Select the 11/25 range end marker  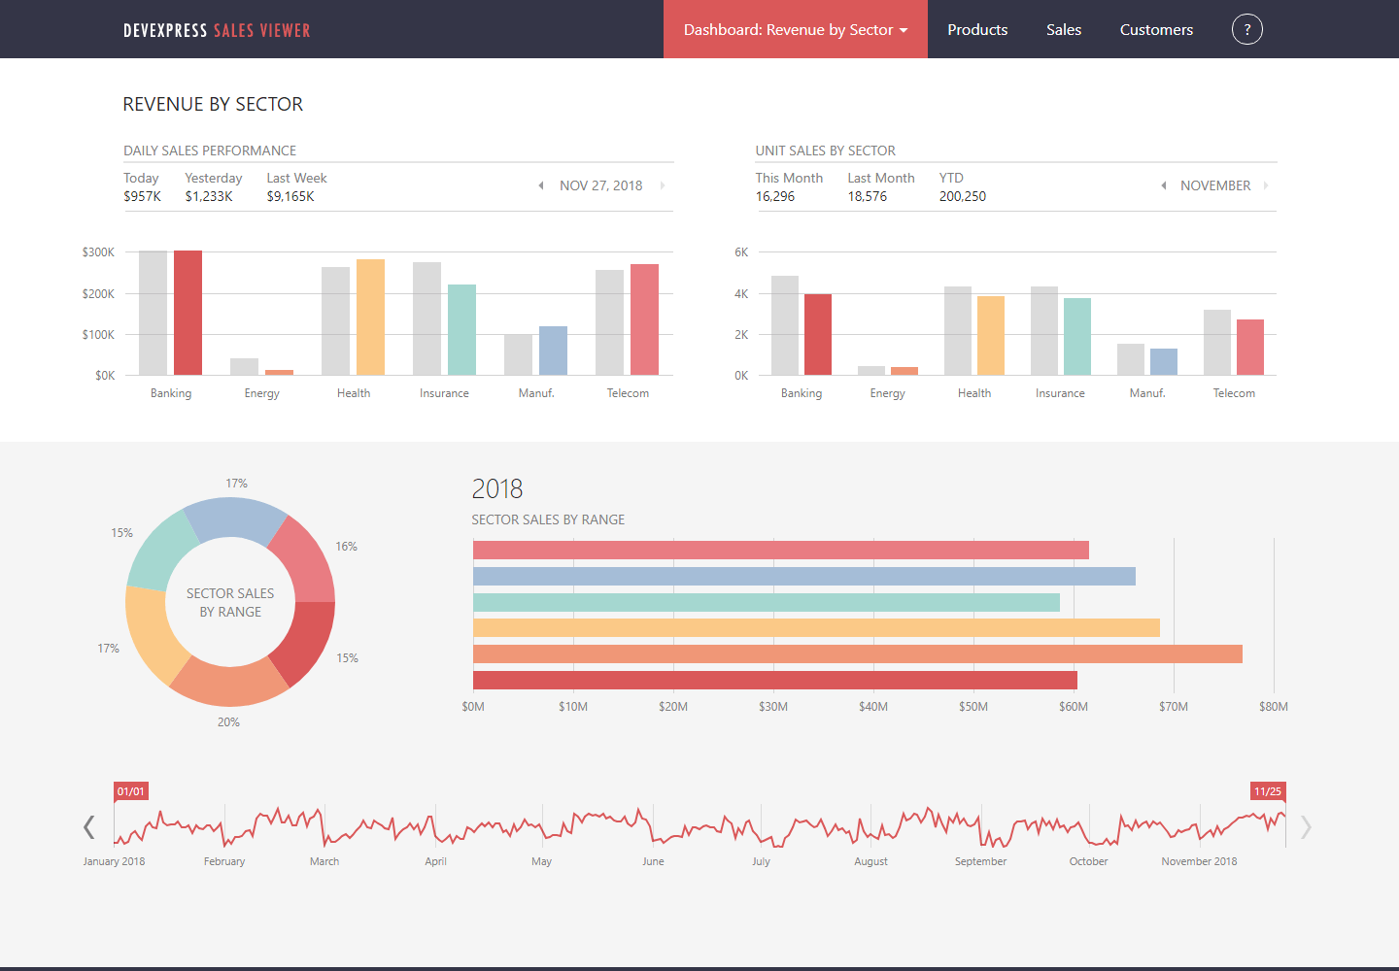click(x=1268, y=791)
